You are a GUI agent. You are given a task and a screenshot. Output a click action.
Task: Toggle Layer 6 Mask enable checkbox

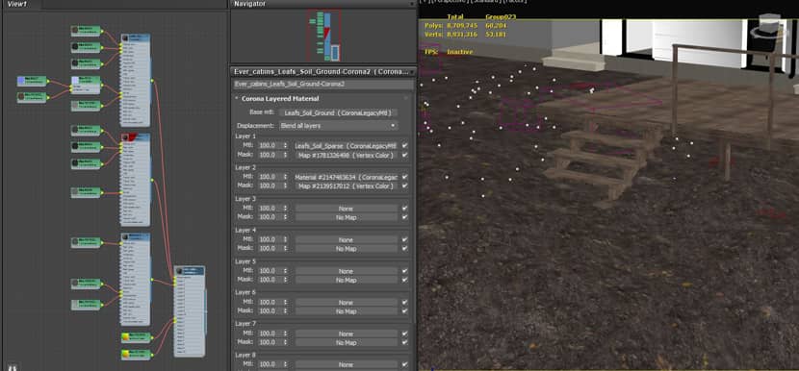(x=404, y=311)
